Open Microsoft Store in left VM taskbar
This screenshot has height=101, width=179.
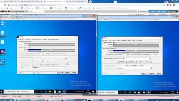pos(55,91)
